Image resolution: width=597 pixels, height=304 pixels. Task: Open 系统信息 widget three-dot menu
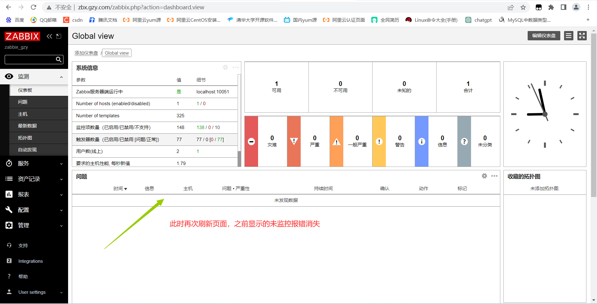[x=236, y=67]
